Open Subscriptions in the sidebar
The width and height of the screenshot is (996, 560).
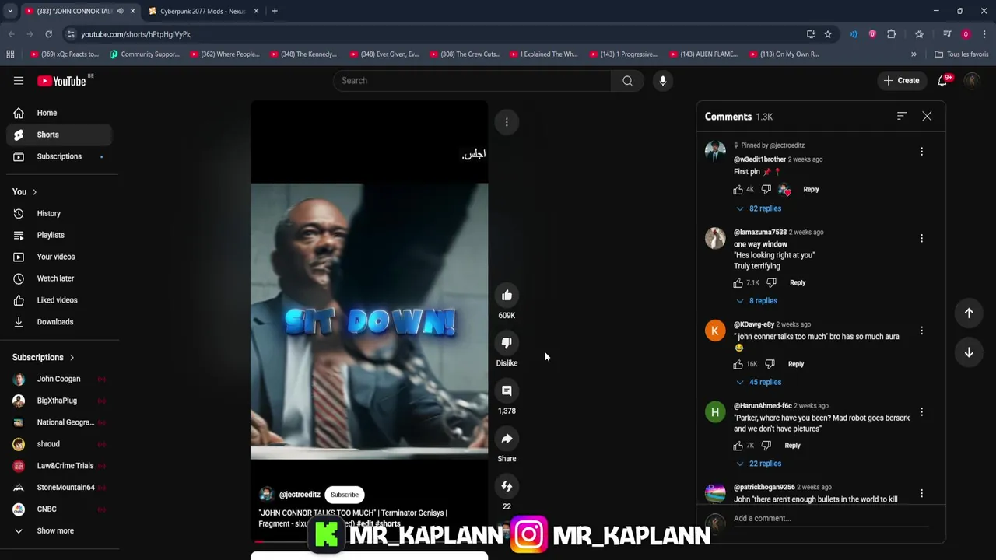coord(59,156)
